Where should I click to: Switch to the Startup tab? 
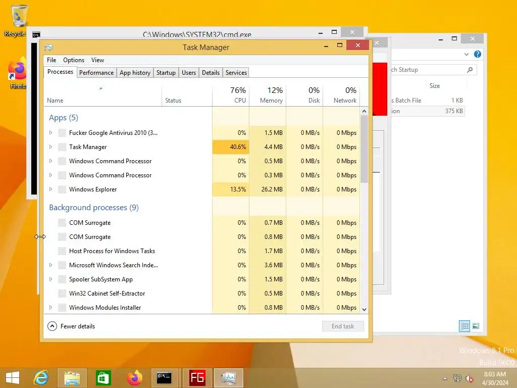click(x=166, y=73)
